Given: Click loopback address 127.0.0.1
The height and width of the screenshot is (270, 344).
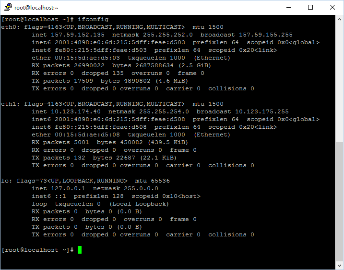Looking at the screenshot, I should click(68, 188).
